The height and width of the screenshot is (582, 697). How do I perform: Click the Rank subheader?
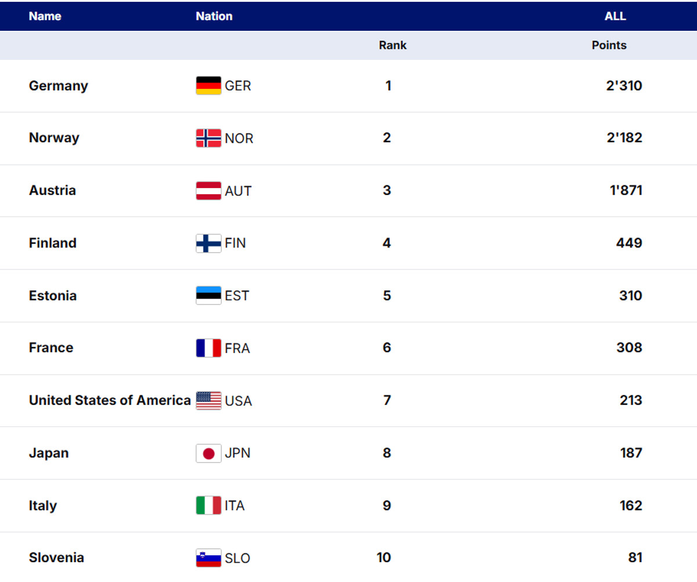pos(393,45)
